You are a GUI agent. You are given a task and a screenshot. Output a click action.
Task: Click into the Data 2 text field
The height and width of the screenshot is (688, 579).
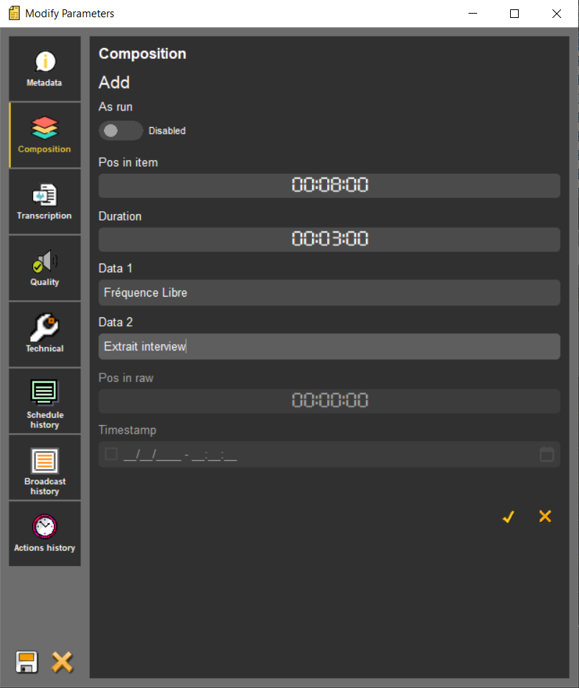(x=329, y=347)
